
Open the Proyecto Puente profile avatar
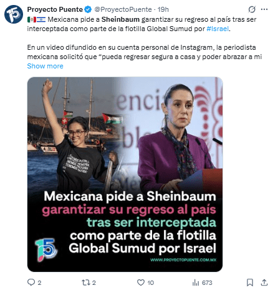[x=14, y=14]
